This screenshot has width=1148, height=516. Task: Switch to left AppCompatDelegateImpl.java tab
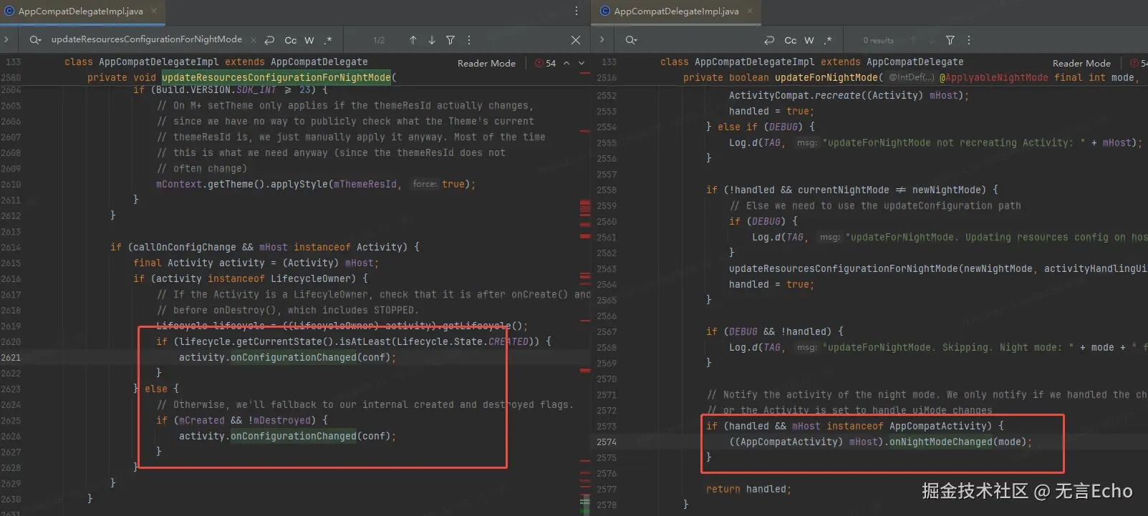(x=80, y=11)
